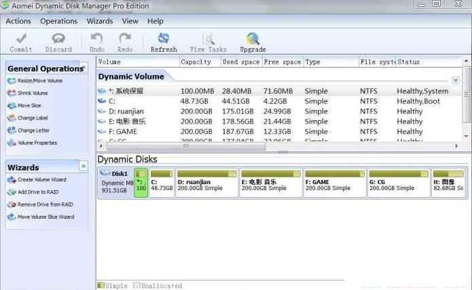Sort by the Free space column header

(283, 62)
